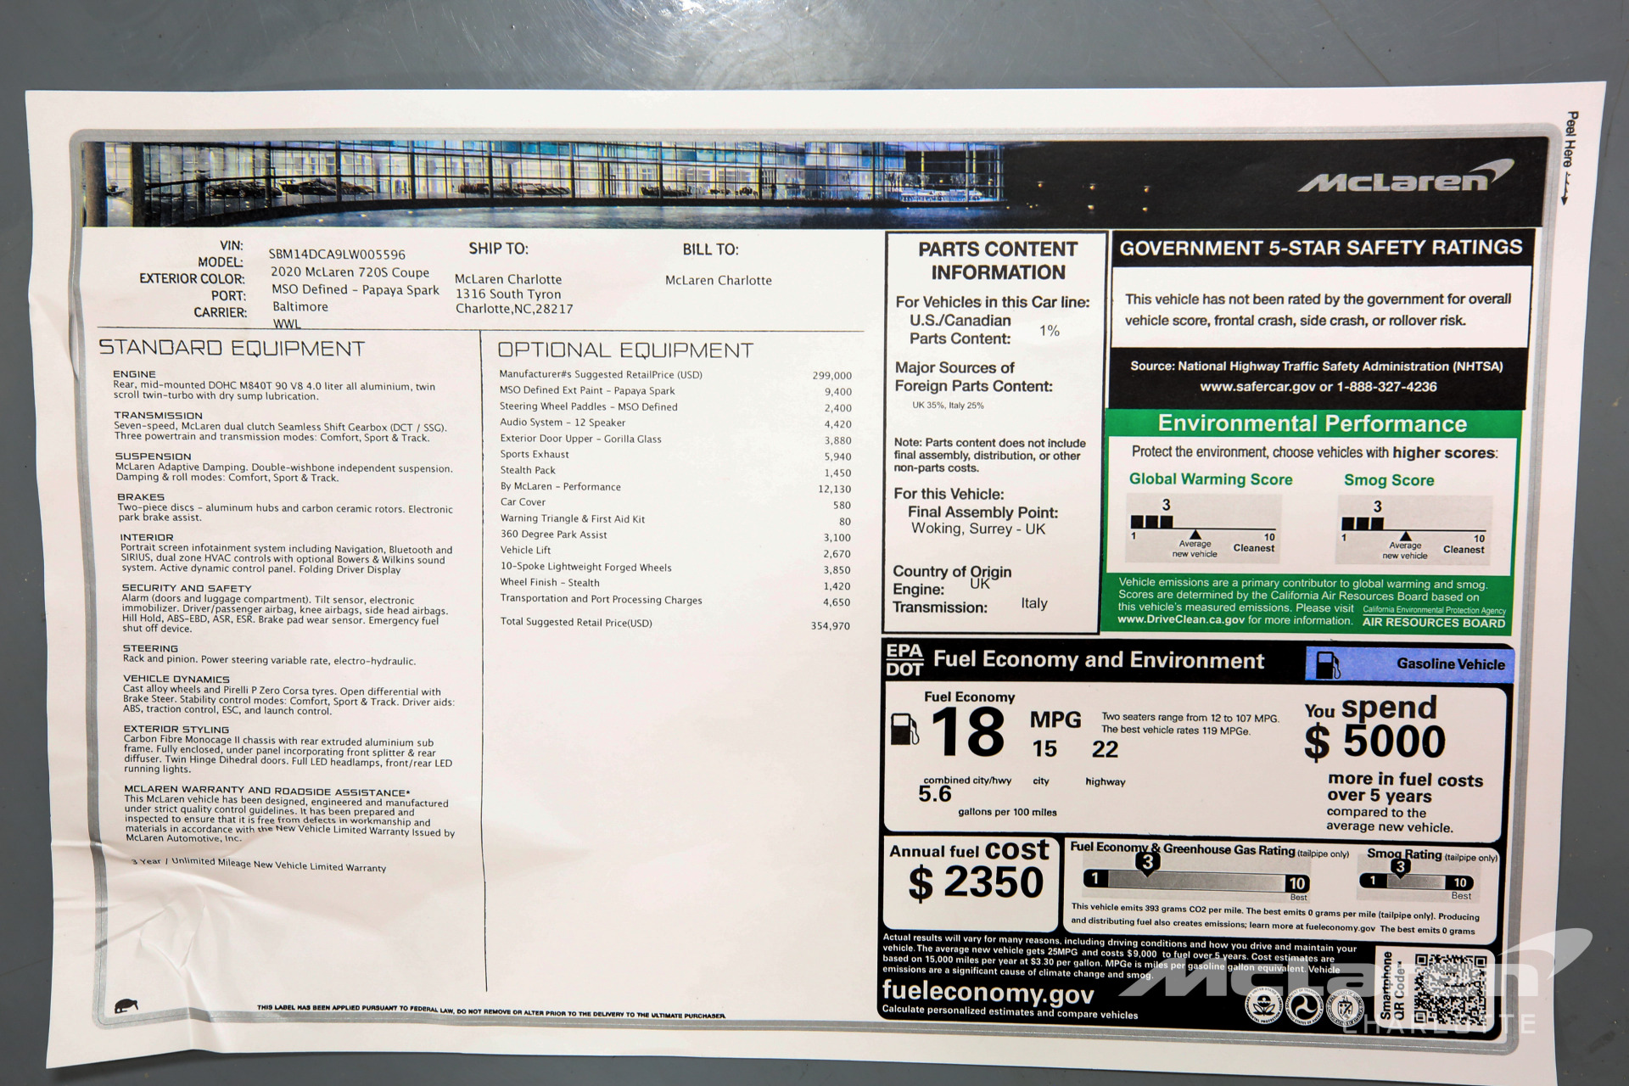
Task: Select the Wheel Finish - Stealth row
Action: pos(675,584)
